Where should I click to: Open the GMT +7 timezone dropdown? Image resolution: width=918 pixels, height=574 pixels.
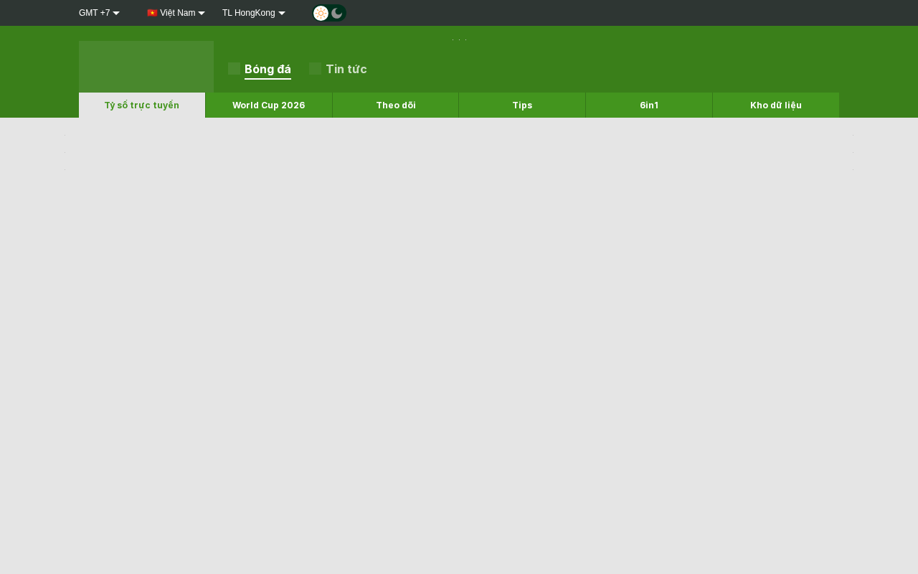coord(99,13)
